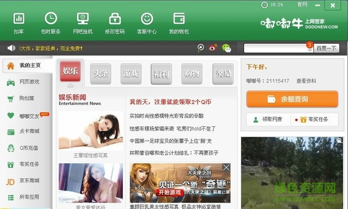Click the 王馨瑶性感写真 caption
Screen dimensions: 348x209
[x=91, y=156]
